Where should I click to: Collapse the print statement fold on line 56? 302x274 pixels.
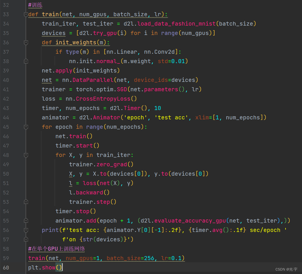click(x=26, y=230)
